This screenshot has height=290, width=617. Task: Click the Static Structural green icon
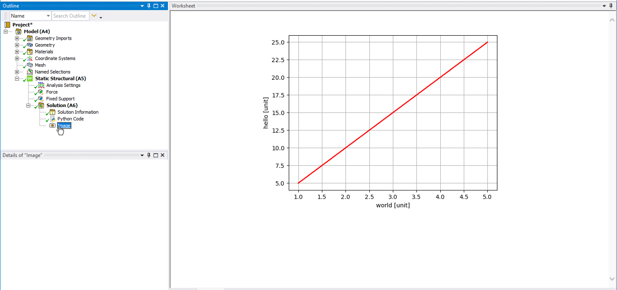click(30, 78)
